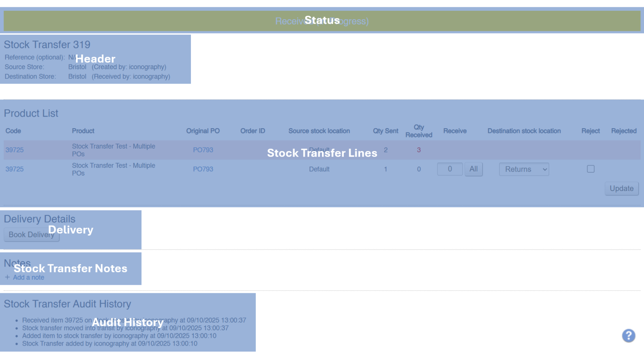This screenshot has height=358, width=644.
Task: Tick the Reject checkbox in the second row
Action: click(590, 169)
